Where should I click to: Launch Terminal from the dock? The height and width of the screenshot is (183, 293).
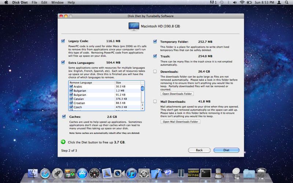tap(206, 173)
